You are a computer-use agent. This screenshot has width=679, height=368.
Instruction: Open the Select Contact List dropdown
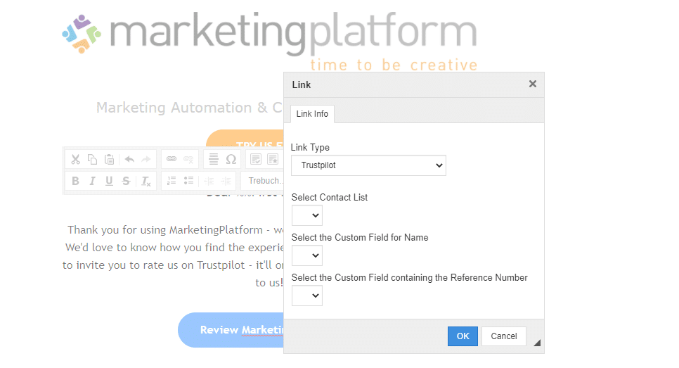pos(307,215)
